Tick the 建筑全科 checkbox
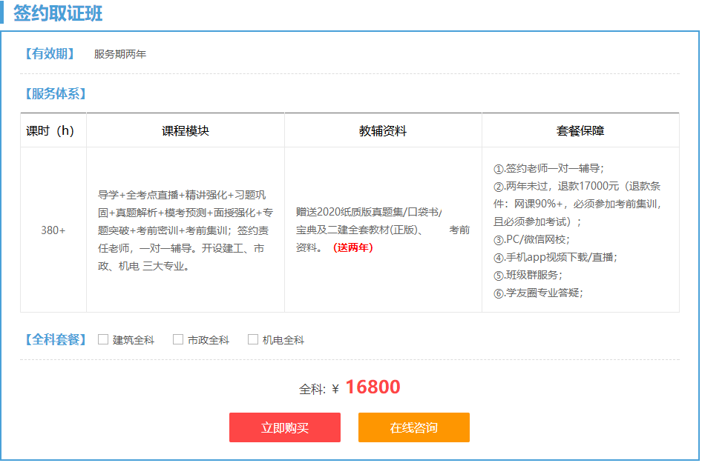Screen dimensions: 702x463 click(103, 340)
